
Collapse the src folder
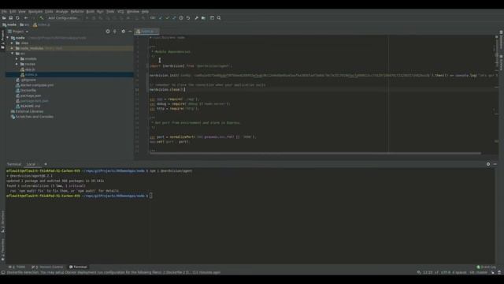click(13, 54)
